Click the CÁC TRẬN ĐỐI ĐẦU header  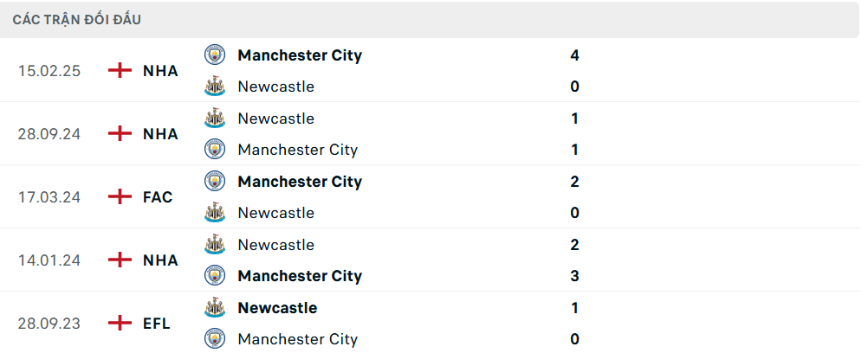click(77, 19)
